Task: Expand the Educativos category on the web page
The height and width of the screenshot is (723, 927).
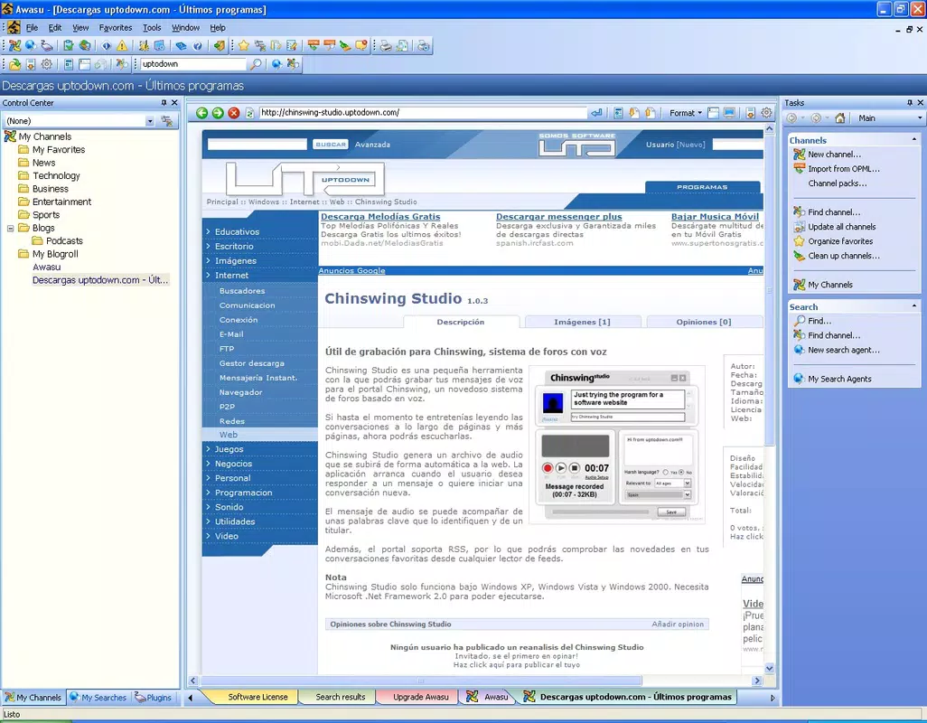Action: tap(237, 231)
